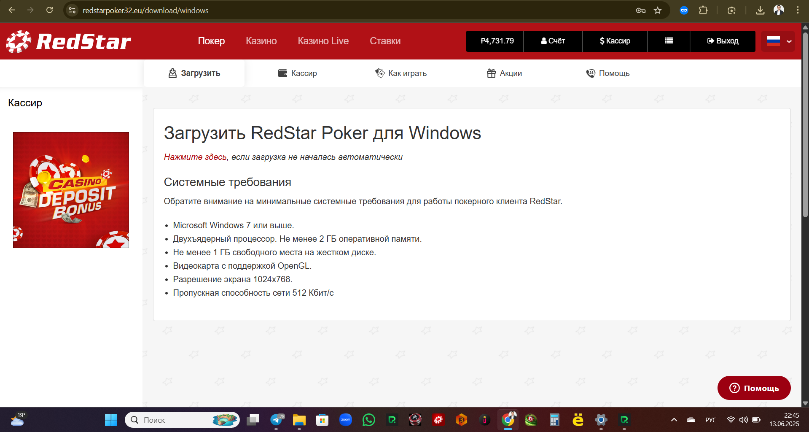Show hidden tray icons chevron
809x432 pixels.
point(674,420)
